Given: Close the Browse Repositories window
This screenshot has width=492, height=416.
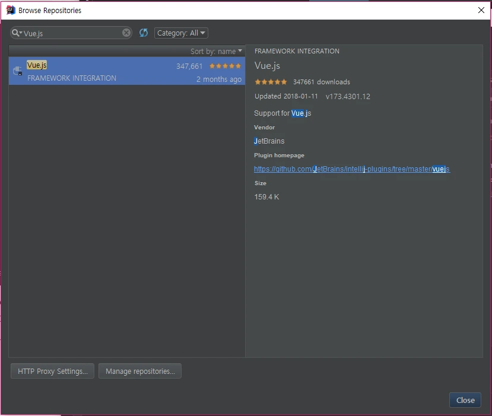Looking at the screenshot, I should coord(481,10).
